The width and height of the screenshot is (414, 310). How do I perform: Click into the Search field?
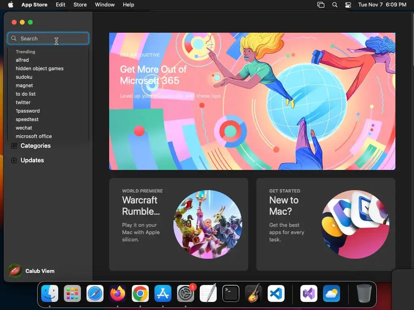click(49, 38)
